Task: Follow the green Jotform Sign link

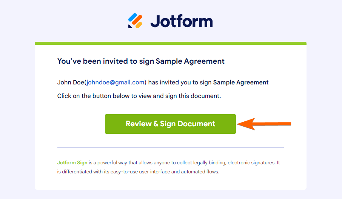Action: pyautogui.click(x=72, y=163)
